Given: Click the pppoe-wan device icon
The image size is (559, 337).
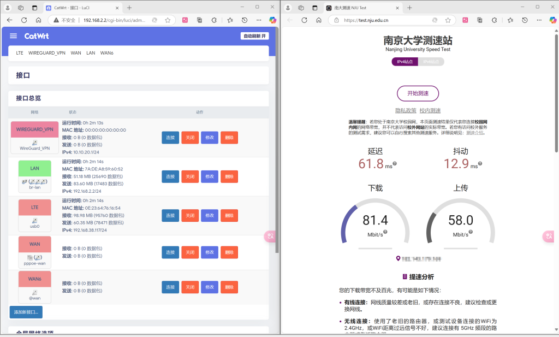Looking at the screenshot, I should pyautogui.click(x=34, y=257).
